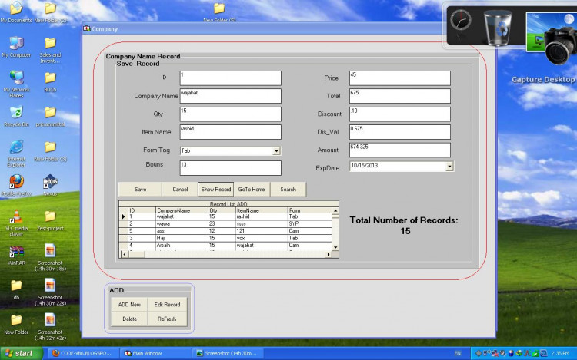Click the Item Name text field
Screen dimensions: 577x360
pyautogui.click(x=230, y=132)
